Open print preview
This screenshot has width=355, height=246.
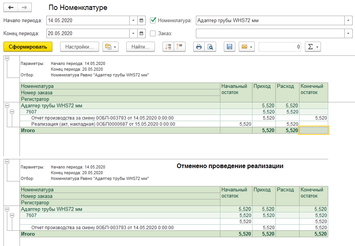click(x=210, y=47)
